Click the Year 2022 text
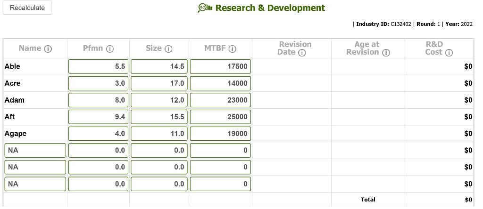The height and width of the screenshot is (209, 483). tap(459, 24)
